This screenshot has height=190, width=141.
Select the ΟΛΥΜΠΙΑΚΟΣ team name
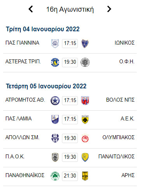tap(118, 138)
